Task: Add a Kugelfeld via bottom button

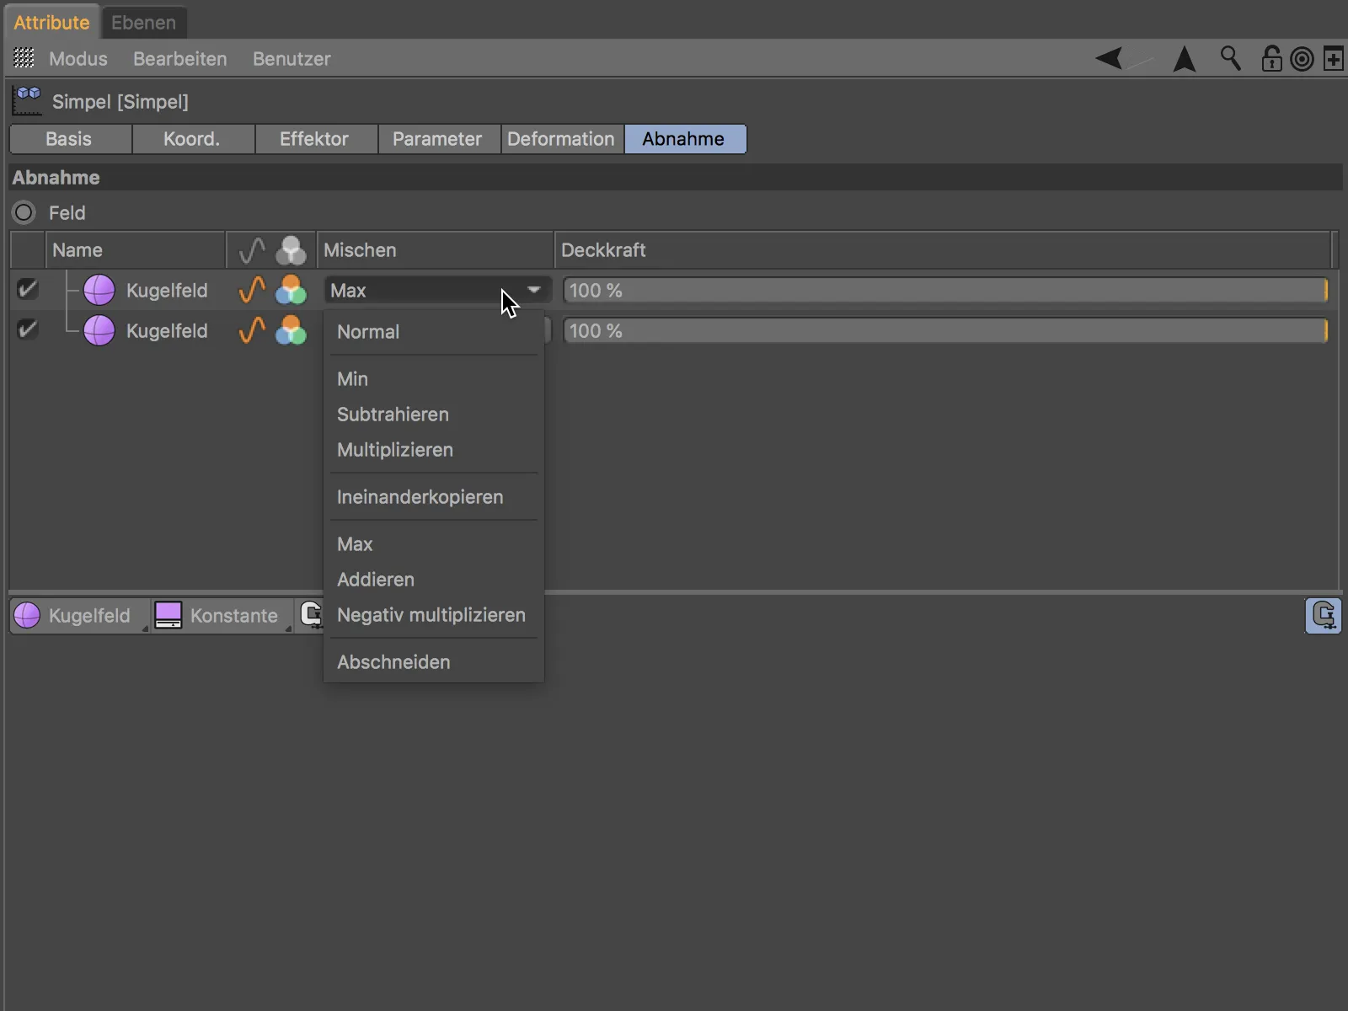Action: [x=80, y=616]
